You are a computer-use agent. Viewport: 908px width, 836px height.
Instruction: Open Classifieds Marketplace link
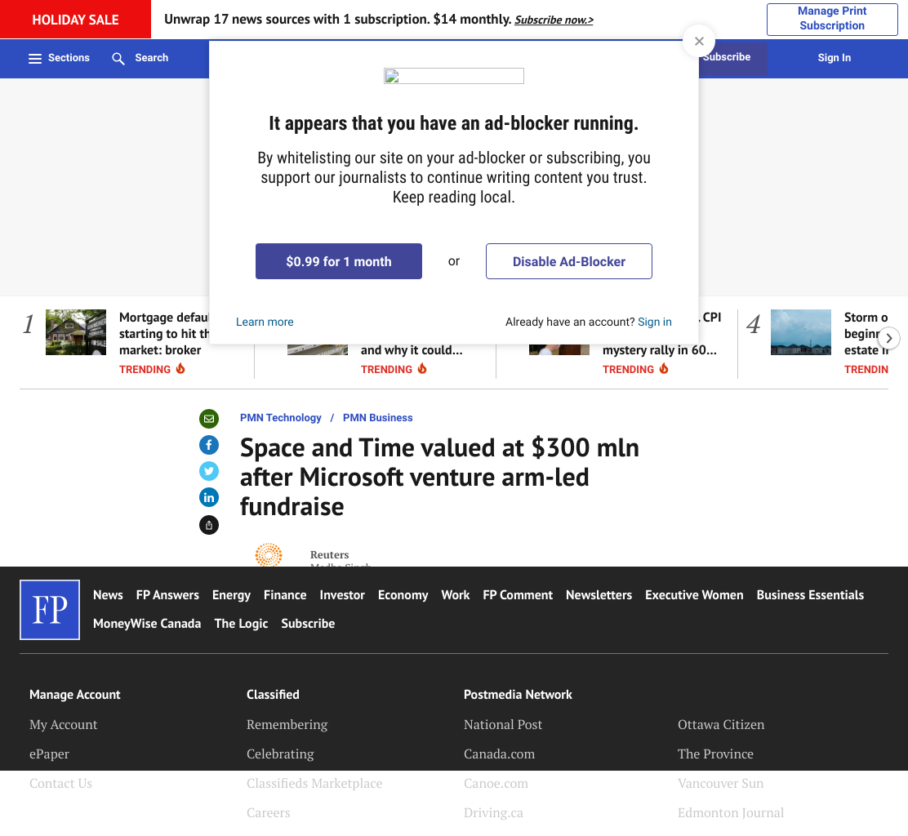coord(314,783)
